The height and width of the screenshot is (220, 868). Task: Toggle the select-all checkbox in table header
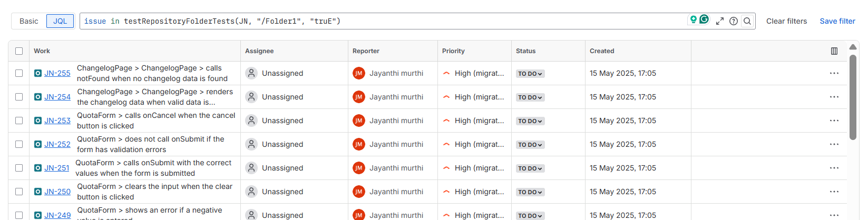coord(19,51)
